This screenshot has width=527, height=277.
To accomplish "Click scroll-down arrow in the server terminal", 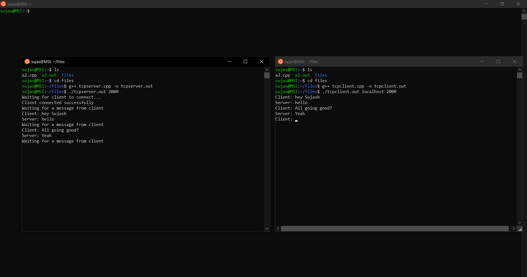I will 267,228.
